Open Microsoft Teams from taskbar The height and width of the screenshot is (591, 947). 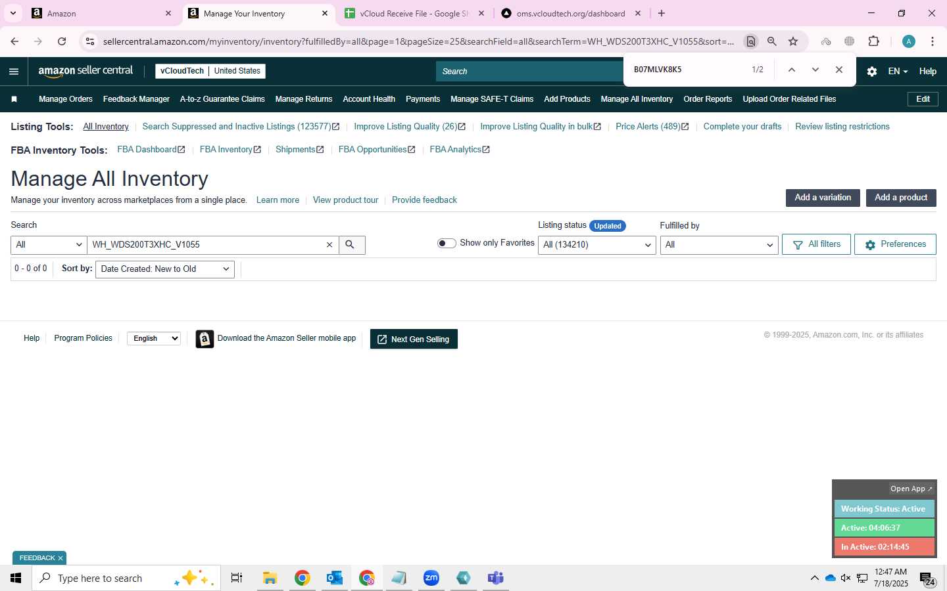point(496,578)
